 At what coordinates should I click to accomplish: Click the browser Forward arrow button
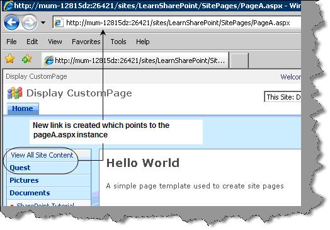29,22
